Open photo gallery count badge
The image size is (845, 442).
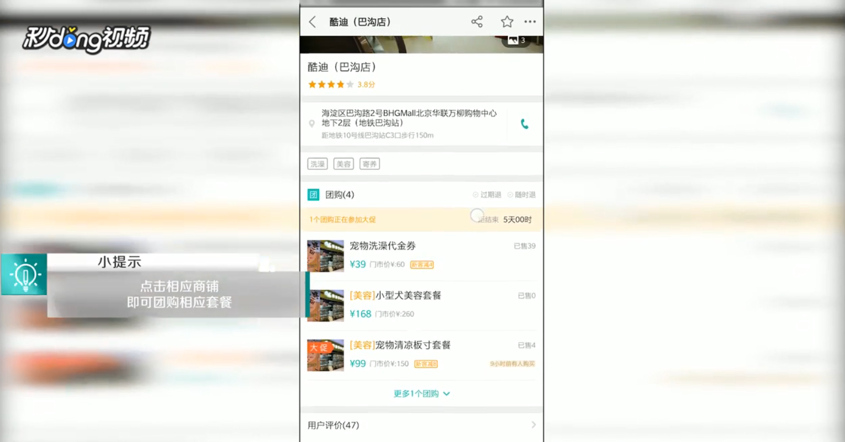(516, 40)
